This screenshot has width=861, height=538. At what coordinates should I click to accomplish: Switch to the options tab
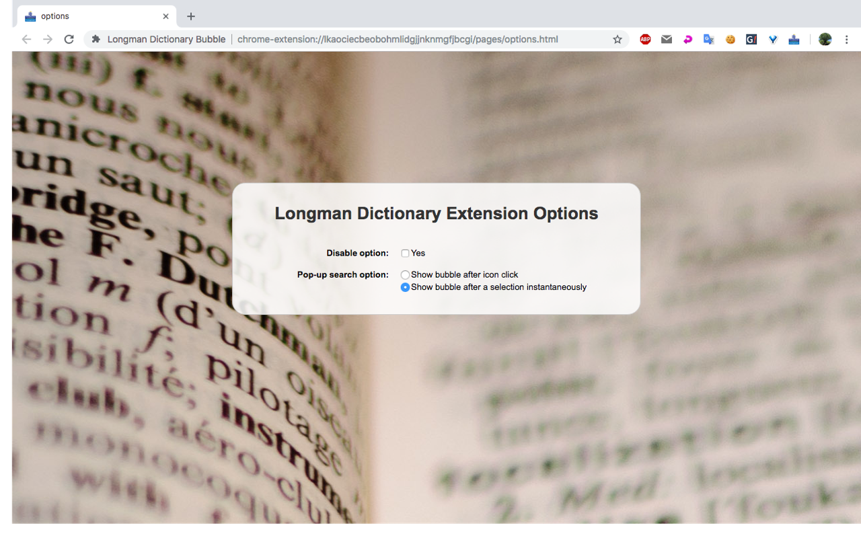pyautogui.click(x=94, y=15)
